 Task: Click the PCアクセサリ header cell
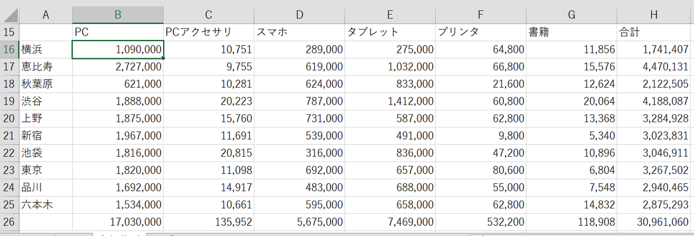[x=209, y=32]
